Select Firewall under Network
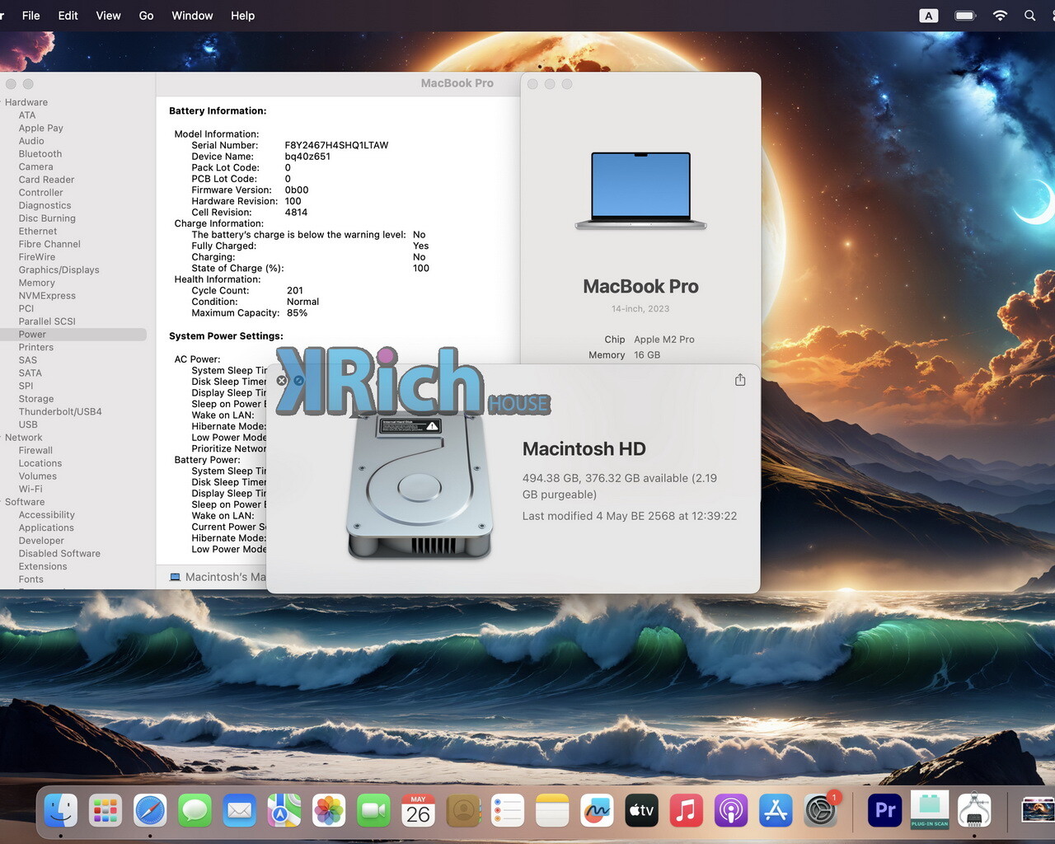The image size is (1055, 844). point(35,451)
